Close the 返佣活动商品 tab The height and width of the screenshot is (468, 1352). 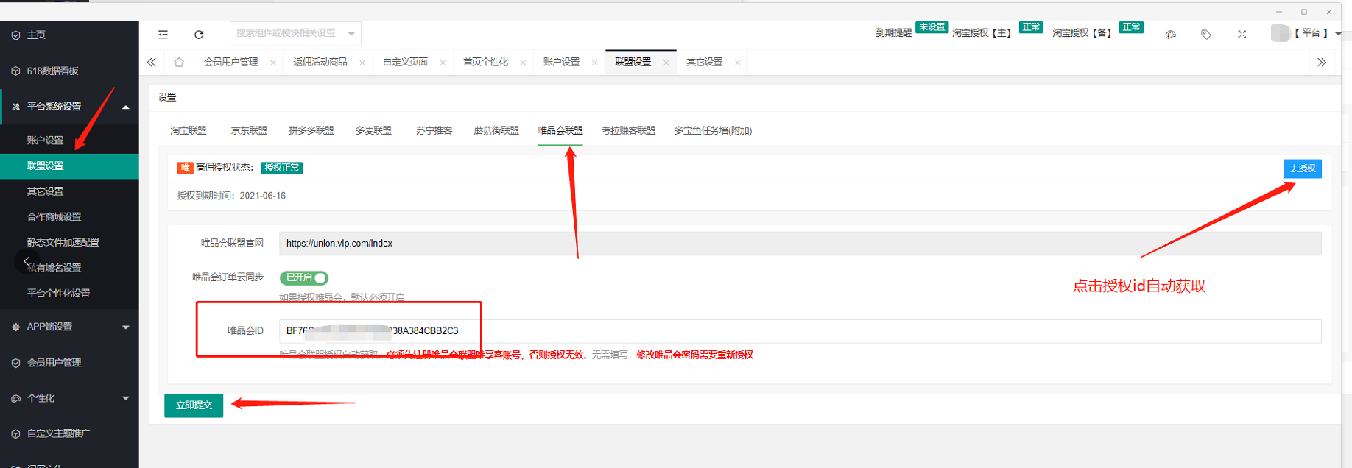point(362,63)
